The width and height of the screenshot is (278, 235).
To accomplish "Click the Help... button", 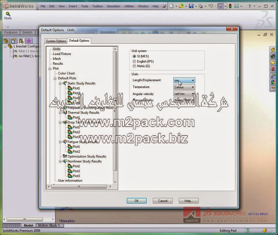I will coord(189,201).
